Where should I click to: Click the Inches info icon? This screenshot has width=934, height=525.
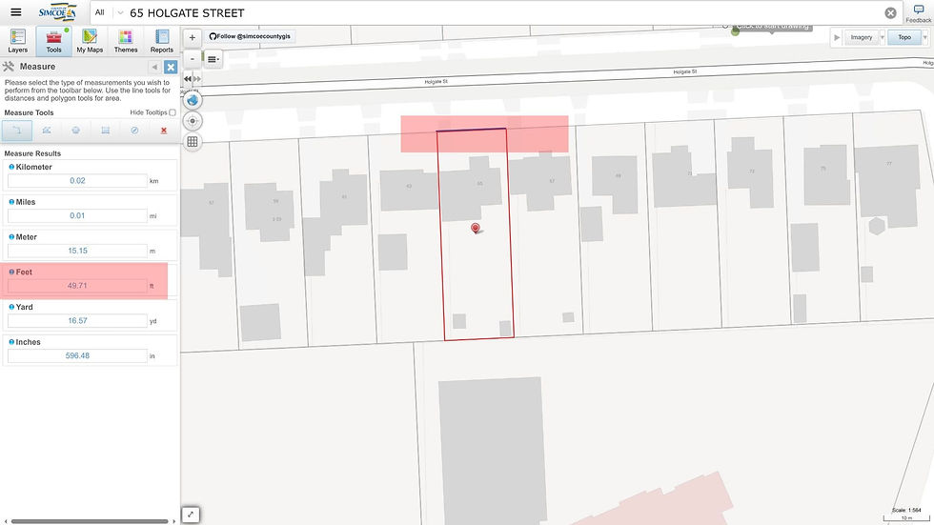(x=11, y=342)
